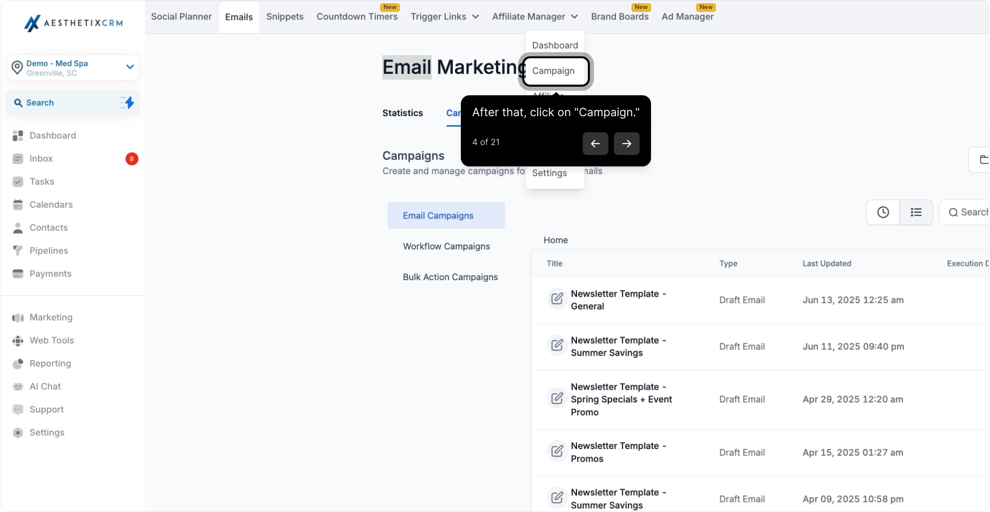Image resolution: width=990 pixels, height=512 pixels.
Task: Click the sidebar Search field
Action: point(73,103)
